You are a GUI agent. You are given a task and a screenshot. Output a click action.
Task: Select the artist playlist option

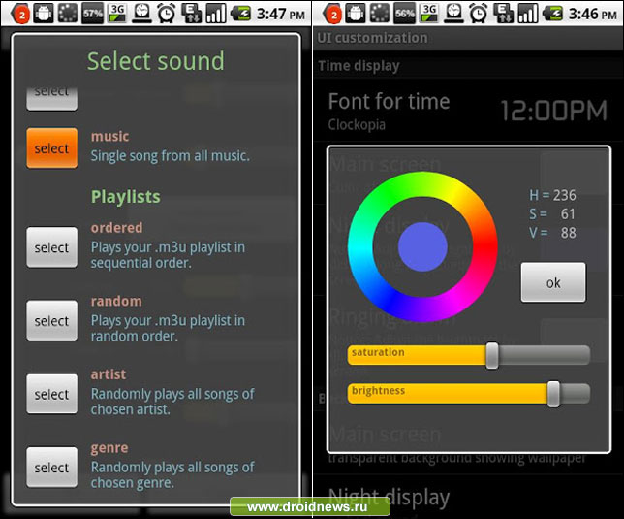51,394
